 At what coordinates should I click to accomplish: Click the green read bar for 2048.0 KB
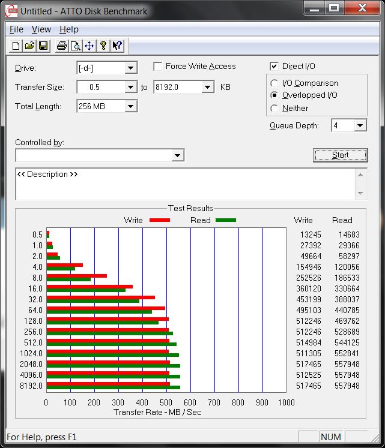[x=114, y=366]
